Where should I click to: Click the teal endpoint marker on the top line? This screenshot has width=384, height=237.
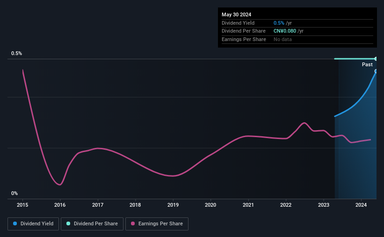[376, 59]
